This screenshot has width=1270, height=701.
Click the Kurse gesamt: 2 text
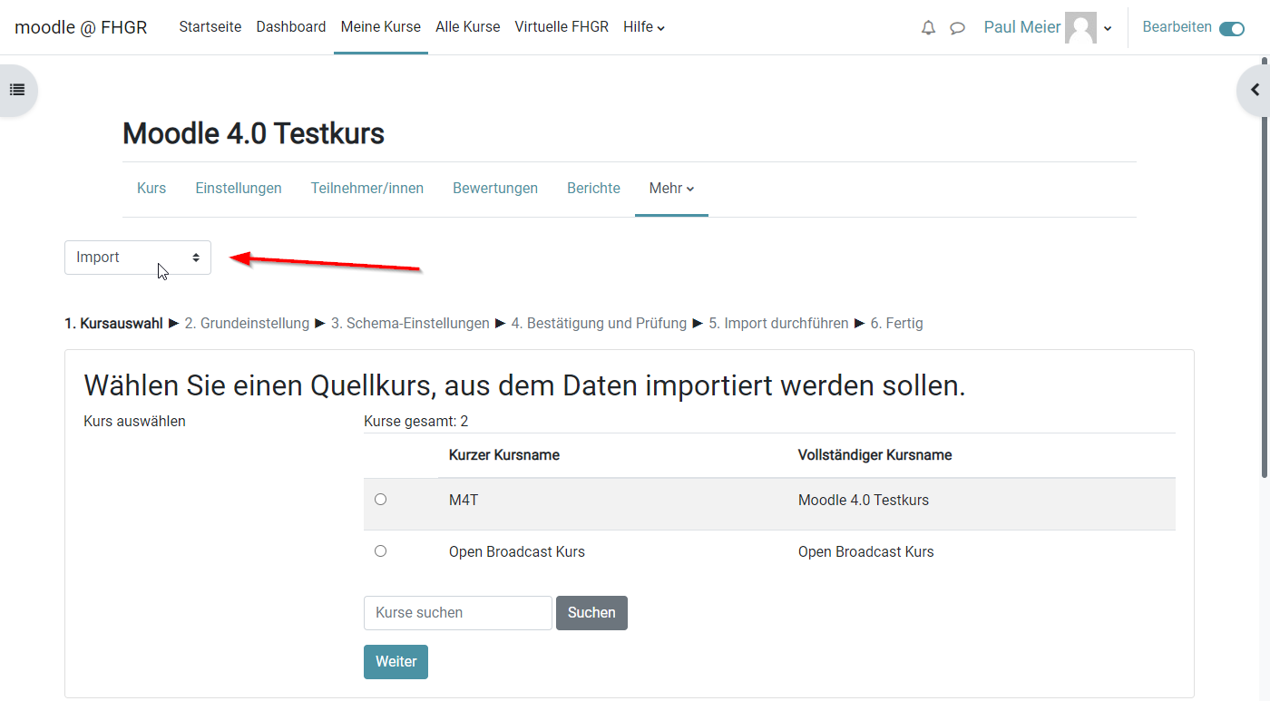coord(415,422)
